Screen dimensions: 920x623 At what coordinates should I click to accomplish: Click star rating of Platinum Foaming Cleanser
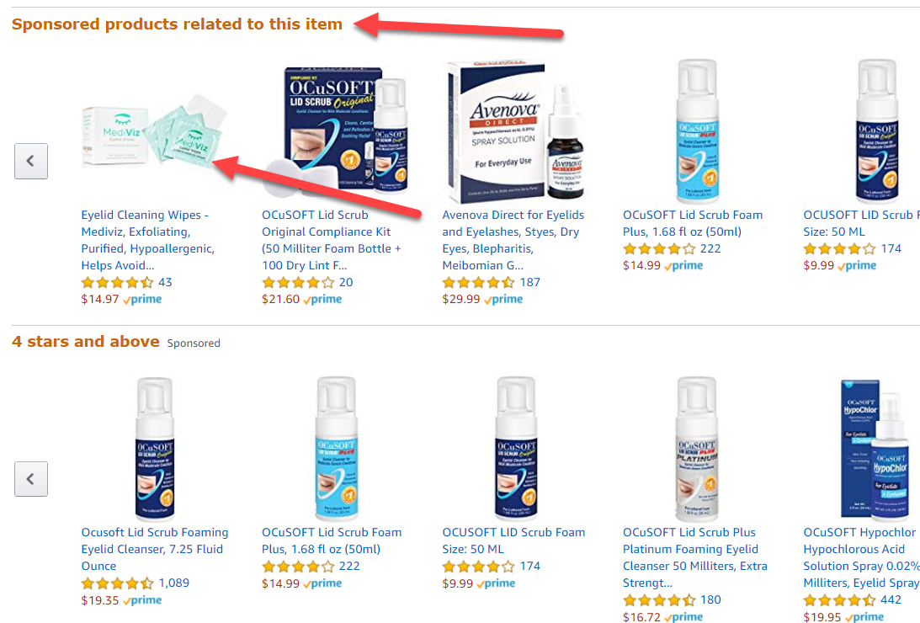click(x=659, y=600)
